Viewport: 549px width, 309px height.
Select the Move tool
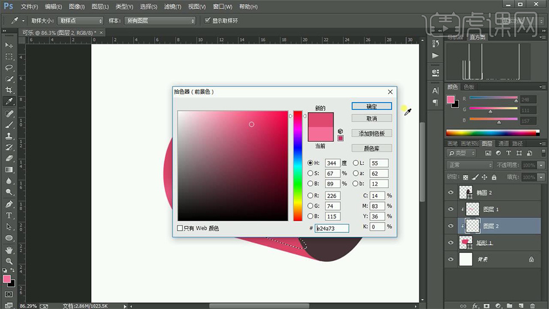9,45
